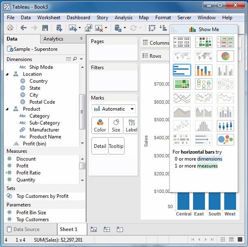Click the Pause Auto Updates cylinder icon

118,28
